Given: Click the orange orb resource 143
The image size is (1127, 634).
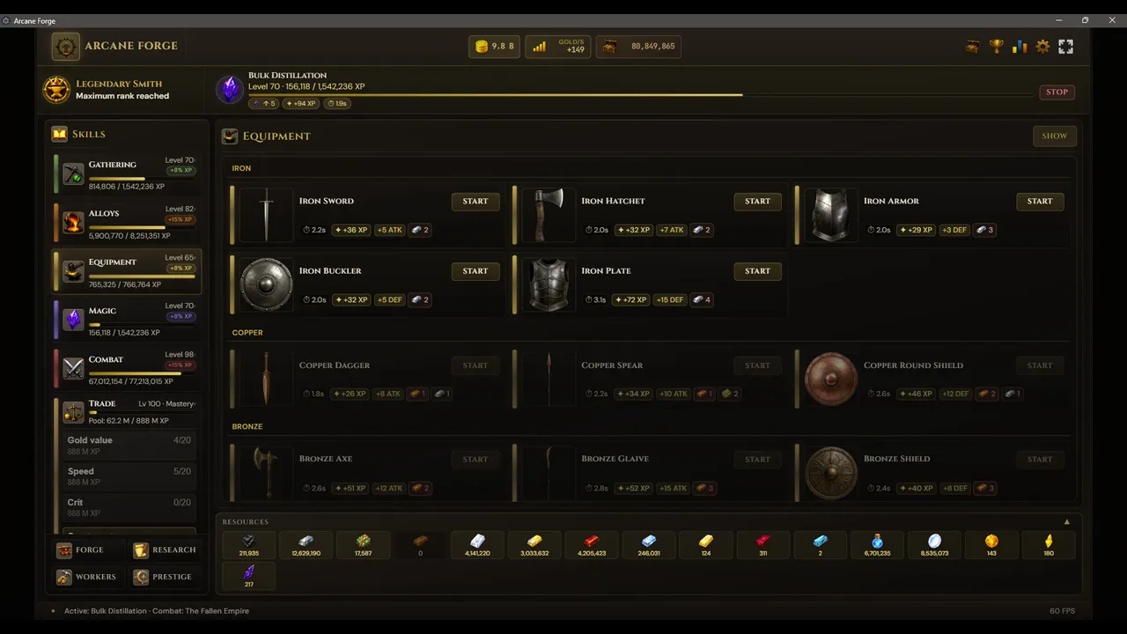Looking at the screenshot, I should coord(991,545).
